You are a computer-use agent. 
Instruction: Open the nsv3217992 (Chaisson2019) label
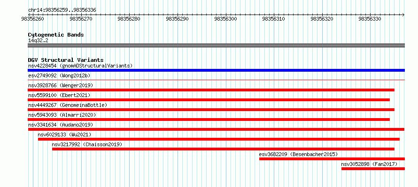(x=87, y=144)
